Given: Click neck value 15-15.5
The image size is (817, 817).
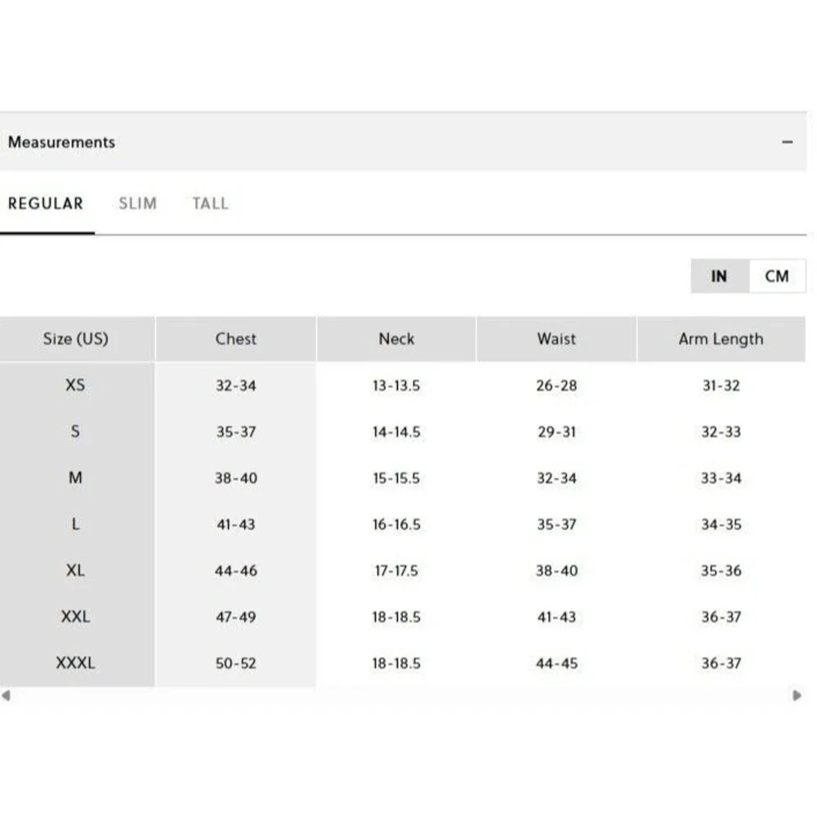Looking at the screenshot, I should pos(396,478).
